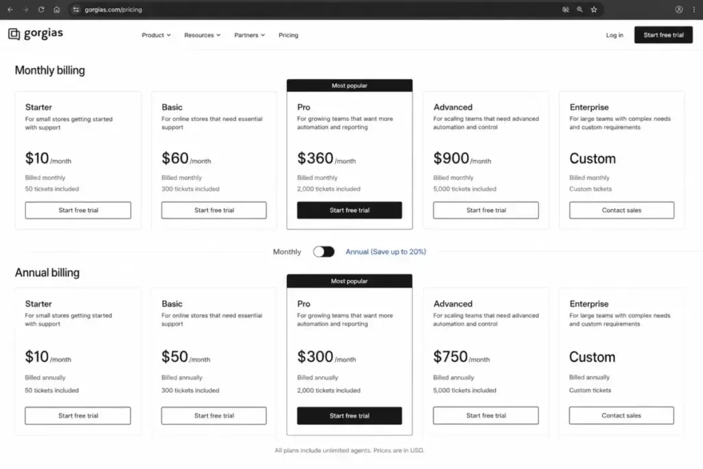Reload the page with the refresh icon
Viewport: 703px width, 469px height.
point(41,10)
